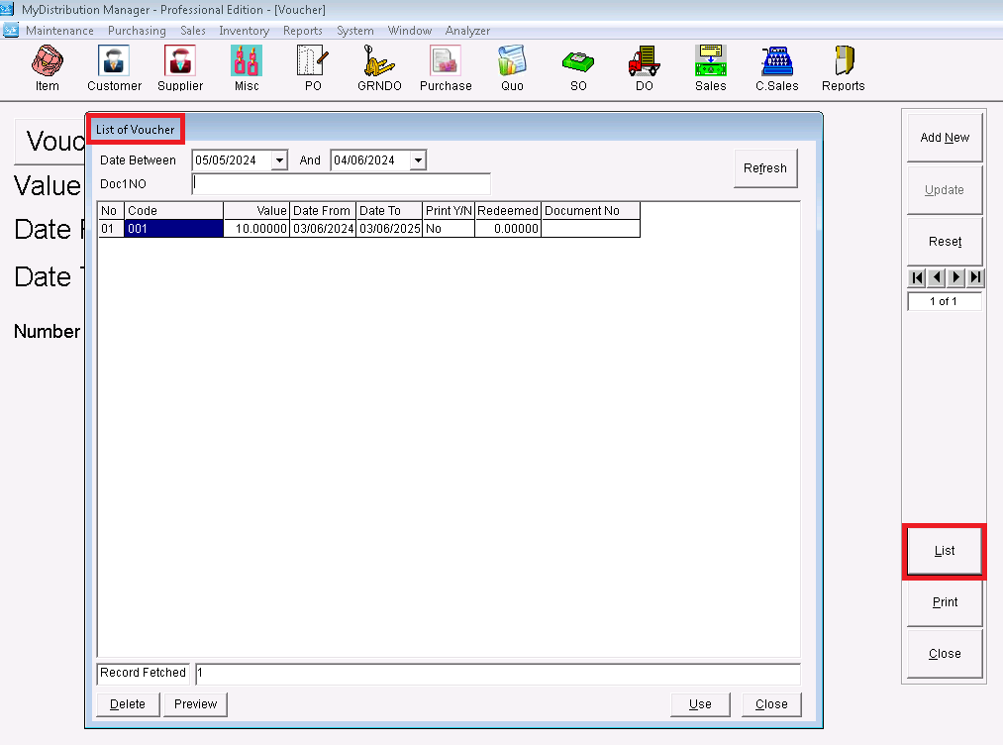Image resolution: width=1003 pixels, height=745 pixels.
Task: Expand the And end date dropdown
Action: tap(418, 160)
